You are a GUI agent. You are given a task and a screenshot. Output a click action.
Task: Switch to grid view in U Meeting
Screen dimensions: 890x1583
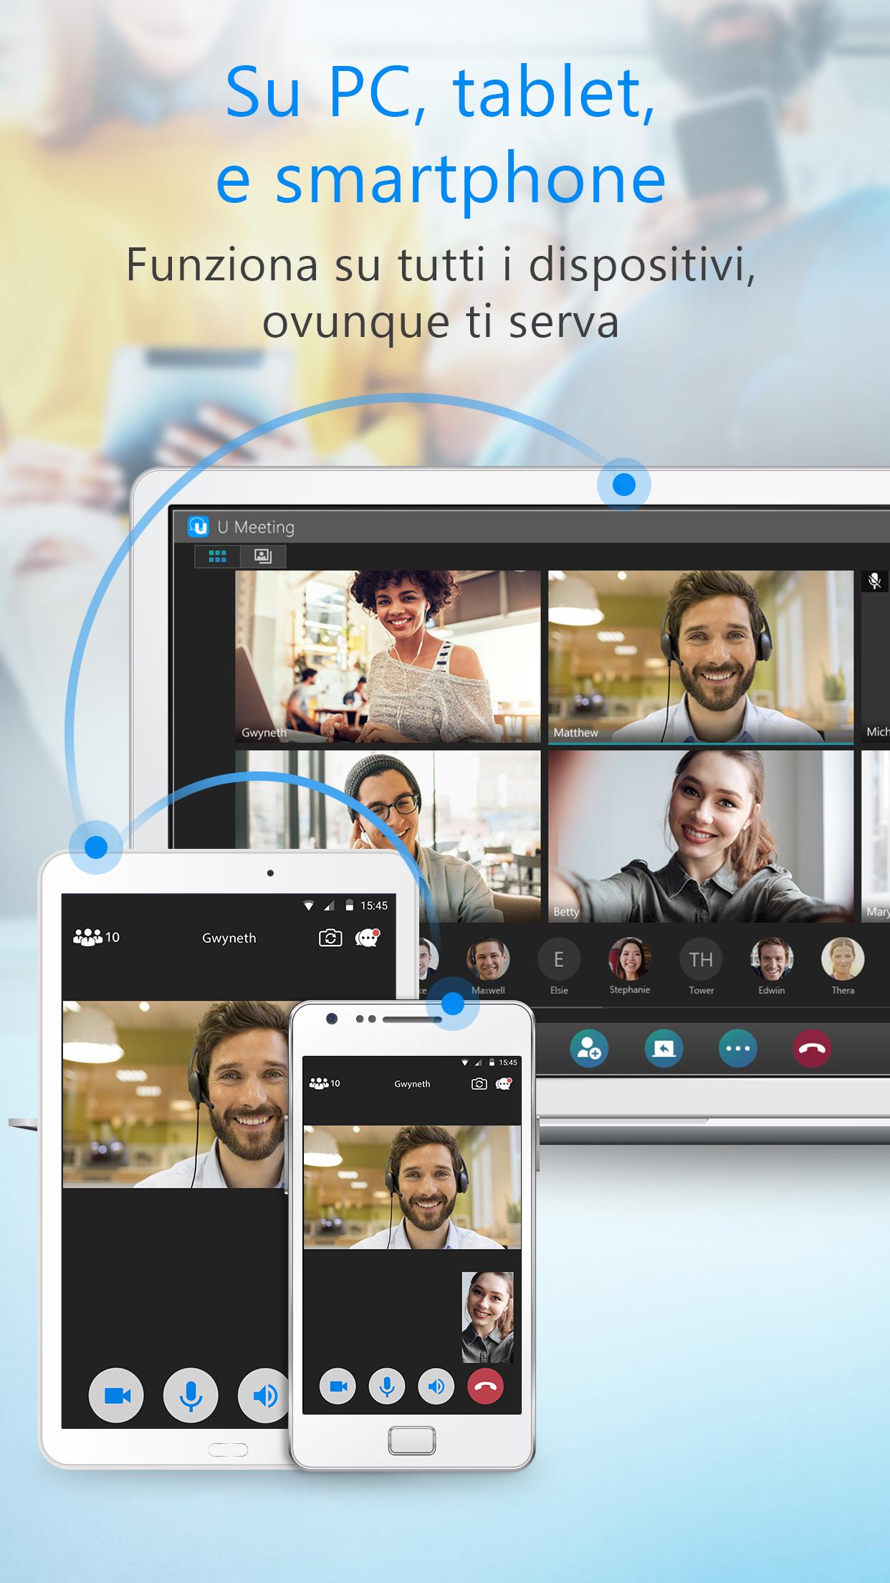point(217,556)
